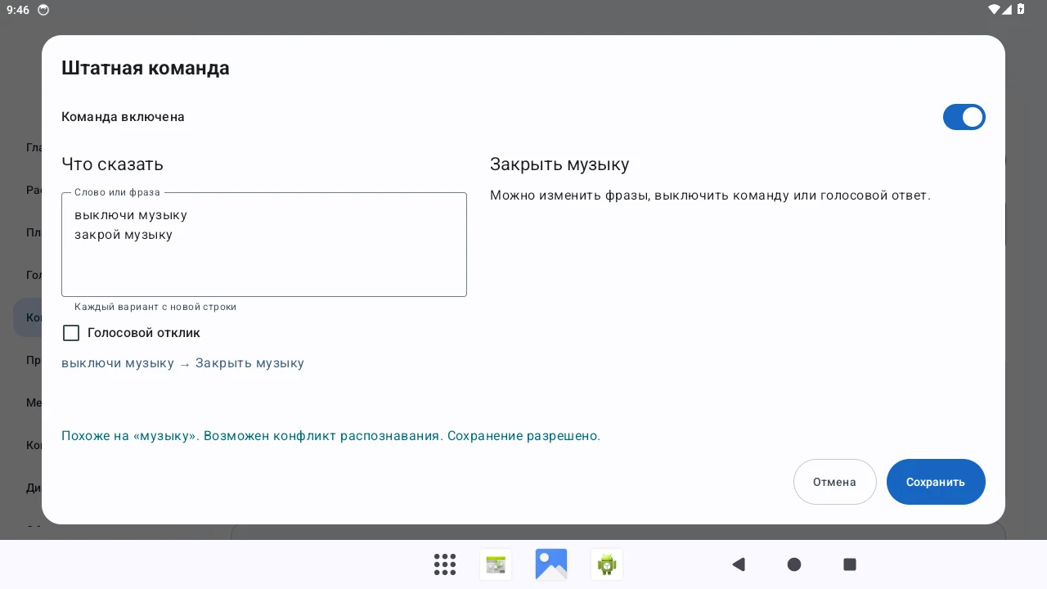The image size is (1047, 589).
Task: Click the wifi status icon
Action: 994,10
